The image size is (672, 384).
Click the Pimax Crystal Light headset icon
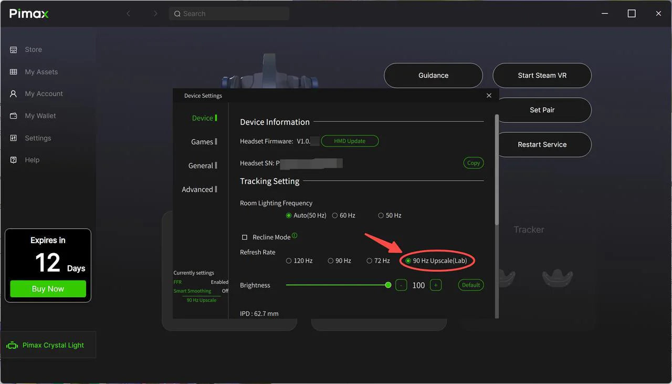pyautogui.click(x=12, y=346)
